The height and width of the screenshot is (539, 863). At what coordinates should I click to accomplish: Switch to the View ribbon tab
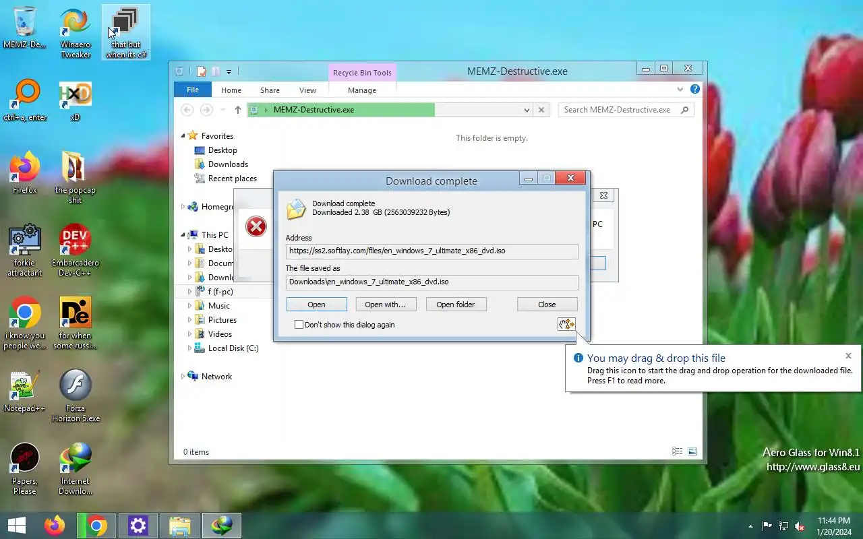307,90
